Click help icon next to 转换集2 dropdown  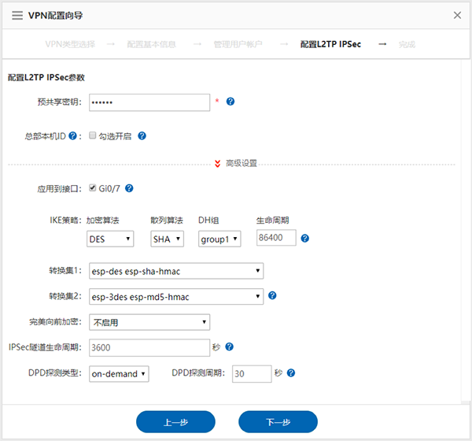click(x=272, y=296)
